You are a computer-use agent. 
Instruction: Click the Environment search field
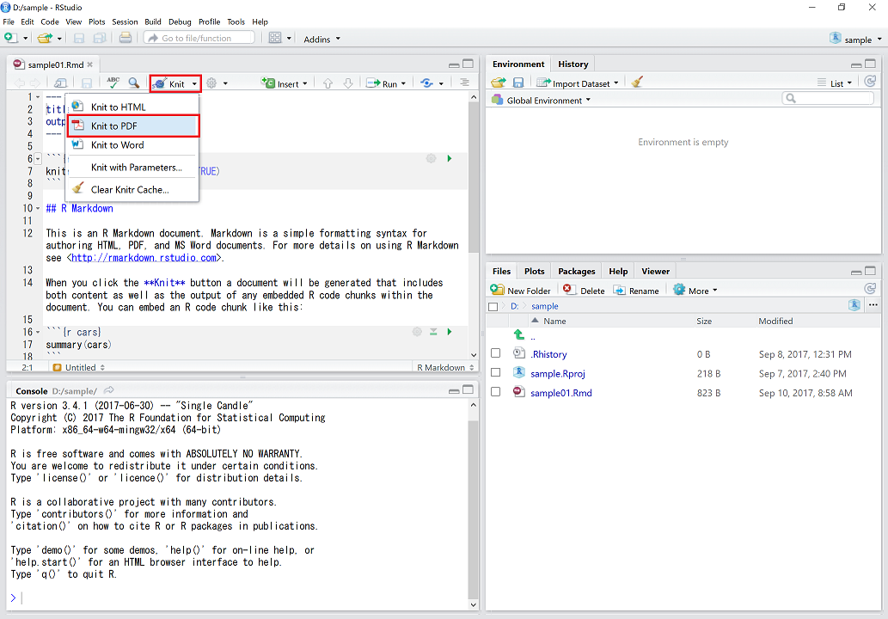click(828, 99)
